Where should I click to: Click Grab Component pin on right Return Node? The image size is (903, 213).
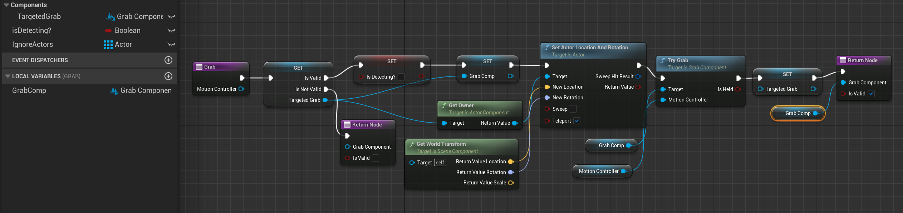843,83
